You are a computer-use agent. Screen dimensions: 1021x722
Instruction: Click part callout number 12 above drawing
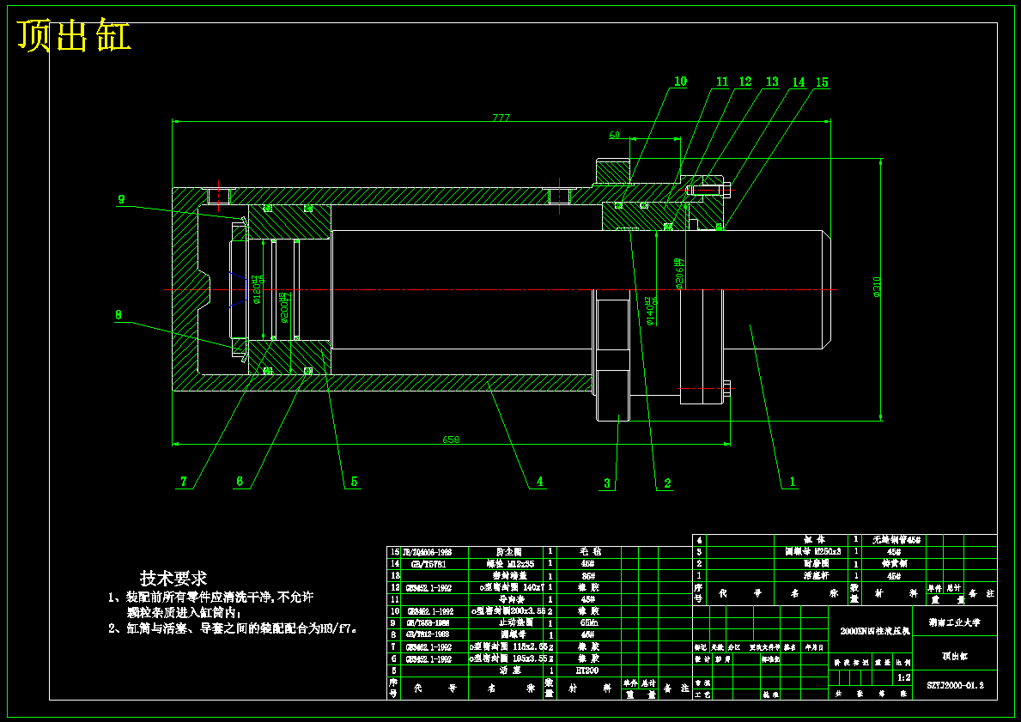pos(745,82)
